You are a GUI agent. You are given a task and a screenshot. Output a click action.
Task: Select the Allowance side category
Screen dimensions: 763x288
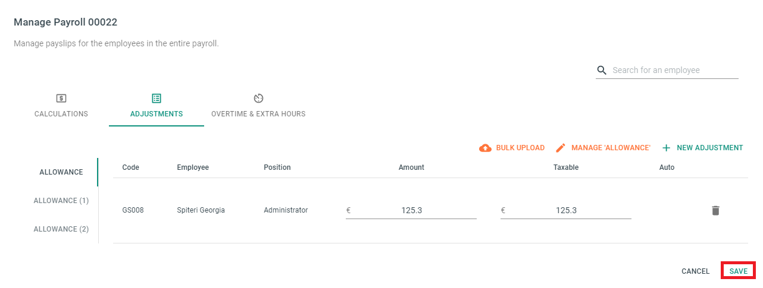61,172
